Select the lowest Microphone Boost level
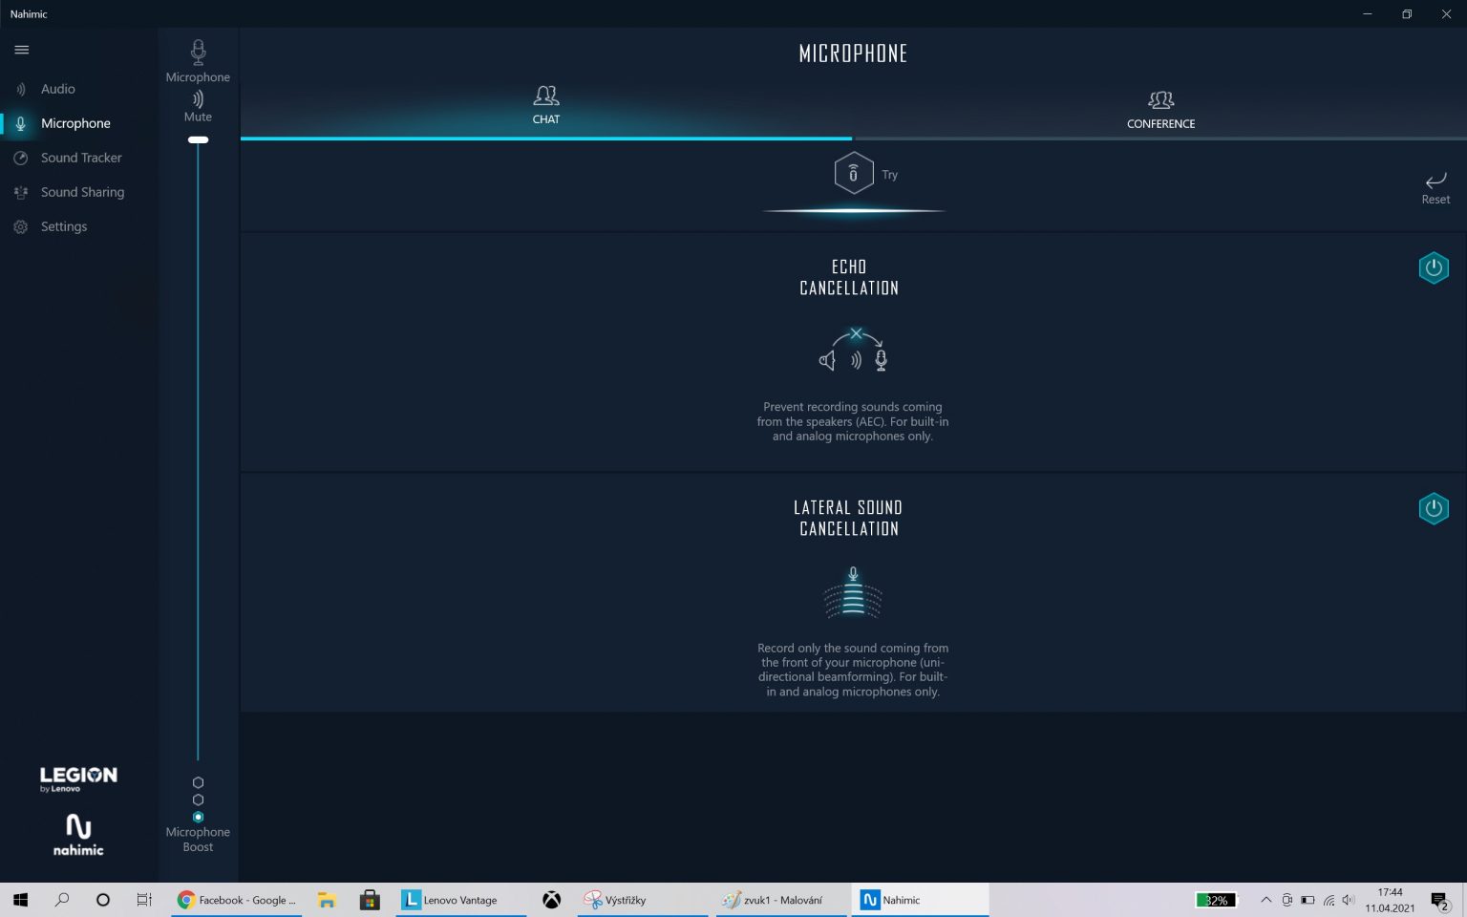This screenshot has height=917, width=1467. point(198,817)
